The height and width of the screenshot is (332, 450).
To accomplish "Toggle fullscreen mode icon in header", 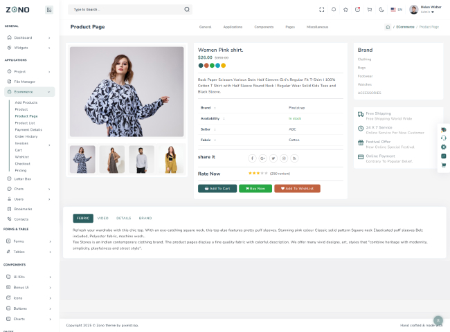I will [321, 10].
